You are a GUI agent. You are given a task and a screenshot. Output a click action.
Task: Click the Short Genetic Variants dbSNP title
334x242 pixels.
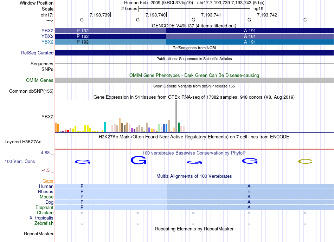[x=194, y=86]
